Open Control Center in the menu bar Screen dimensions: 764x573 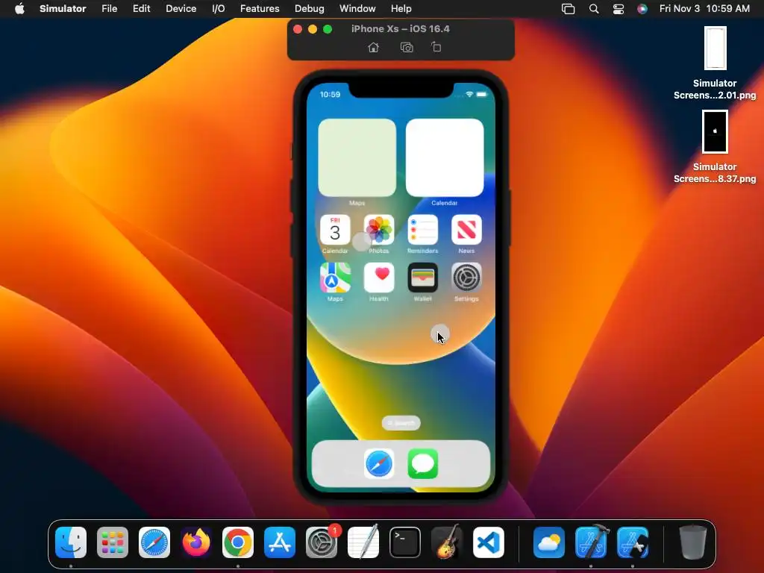[x=619, y=9]
